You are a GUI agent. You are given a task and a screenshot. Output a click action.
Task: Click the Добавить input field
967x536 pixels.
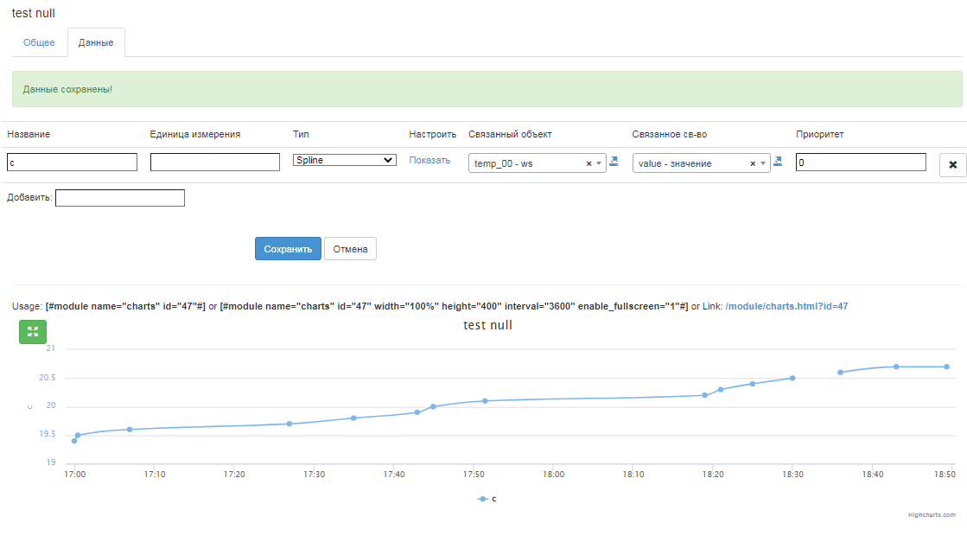[120, 198]
